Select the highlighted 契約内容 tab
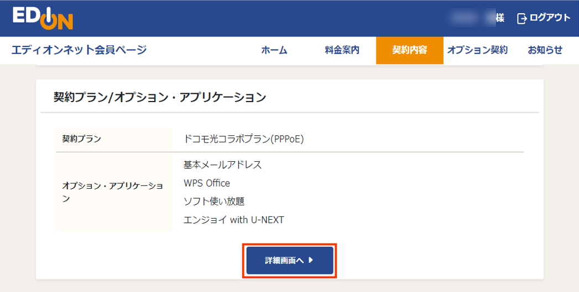This screenshot has height=292, width=579. tap(410, 50)
